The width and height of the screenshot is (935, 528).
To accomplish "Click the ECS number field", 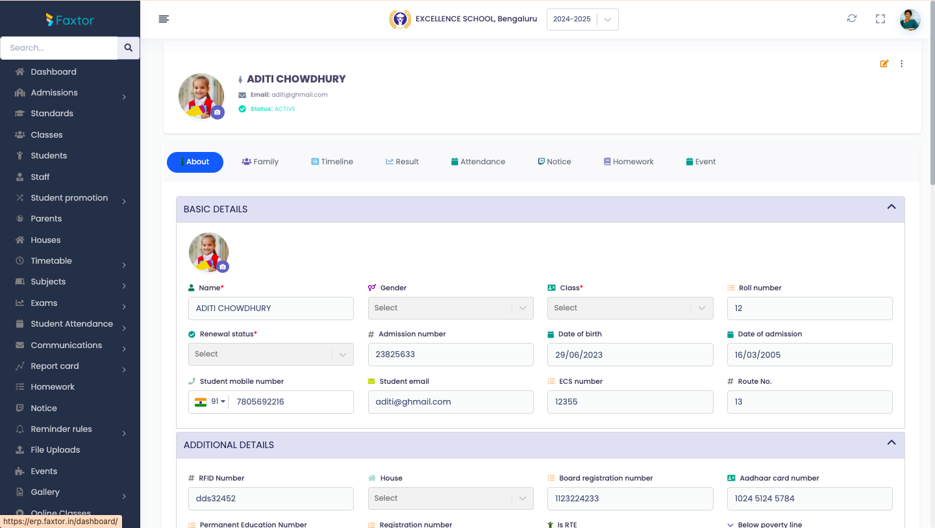I will (630, 402).
